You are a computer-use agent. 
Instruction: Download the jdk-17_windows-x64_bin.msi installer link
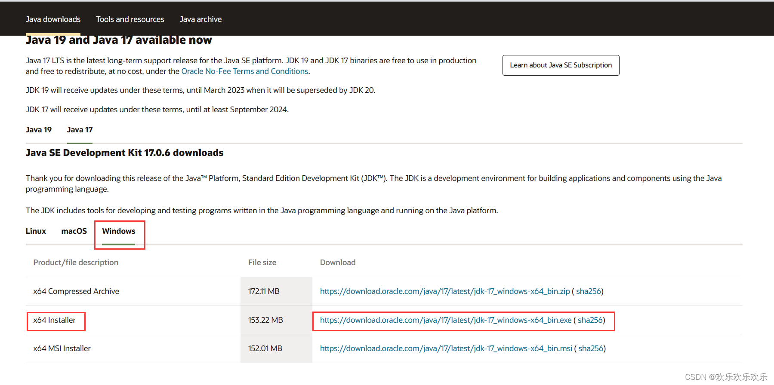click(x=446, y=348)
